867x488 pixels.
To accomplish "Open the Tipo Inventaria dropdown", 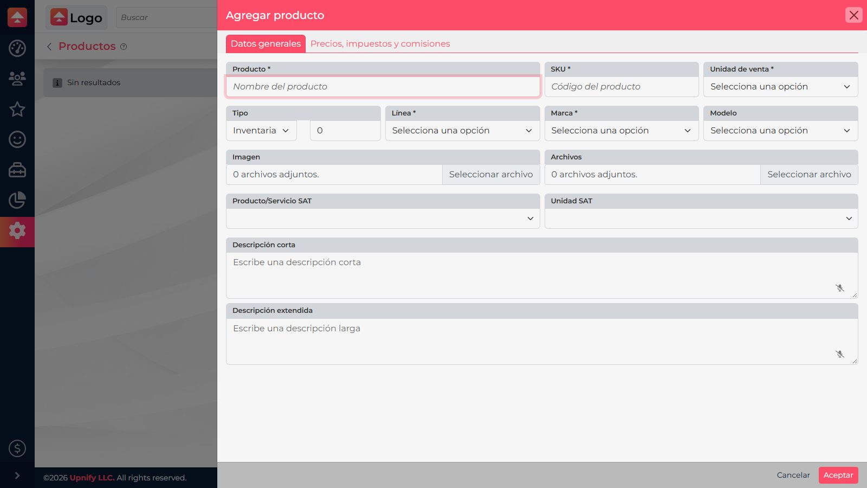I will click(261, 131).
